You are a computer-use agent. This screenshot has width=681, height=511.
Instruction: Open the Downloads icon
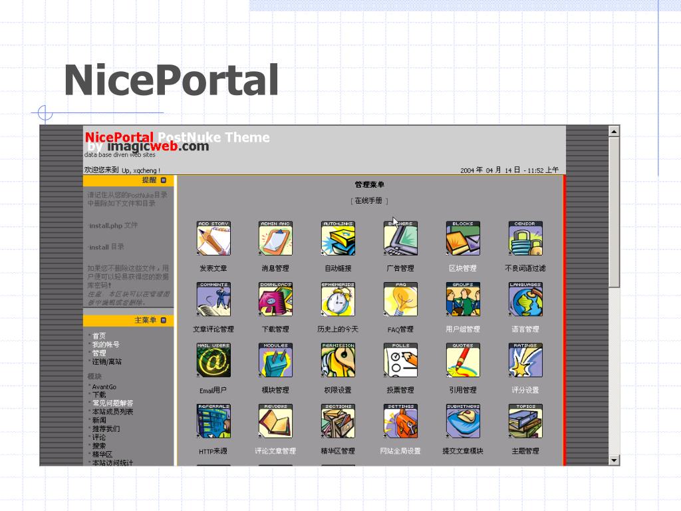click(275, 299)
